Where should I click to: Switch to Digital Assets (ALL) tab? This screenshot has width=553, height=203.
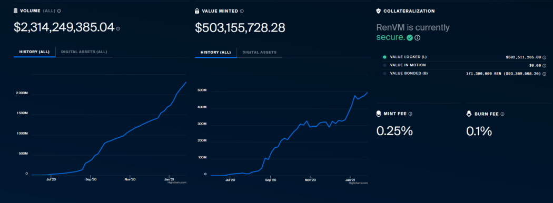(84, 52)
